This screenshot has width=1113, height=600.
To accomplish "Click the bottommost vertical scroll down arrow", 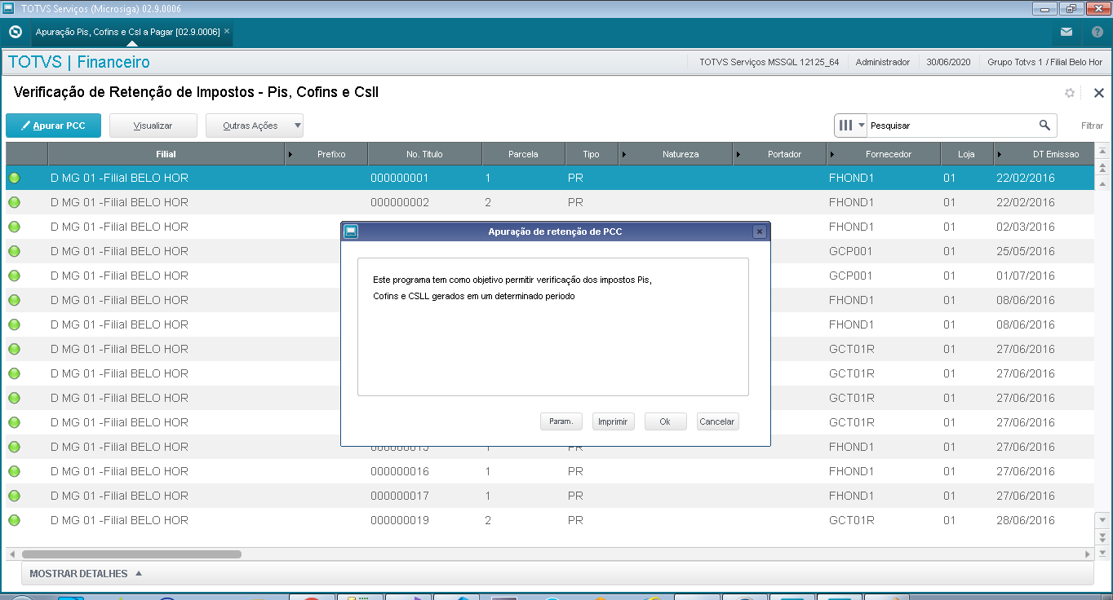I will (x=1102, y=554).
